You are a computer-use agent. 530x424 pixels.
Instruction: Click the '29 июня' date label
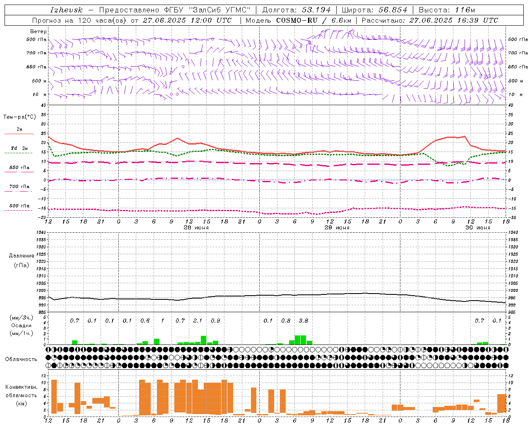coord(337,228)
